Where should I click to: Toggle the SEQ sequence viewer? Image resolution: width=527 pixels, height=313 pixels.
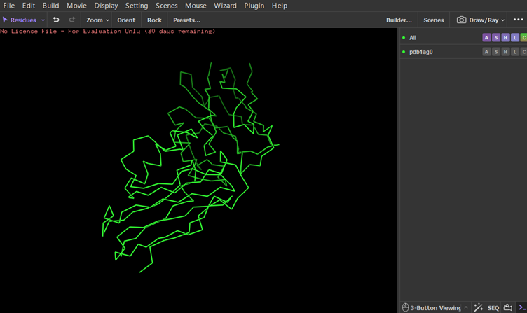(x=493, y=308)
